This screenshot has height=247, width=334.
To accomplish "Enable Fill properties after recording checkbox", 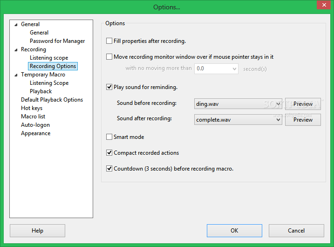I will (x=109, y=41).
